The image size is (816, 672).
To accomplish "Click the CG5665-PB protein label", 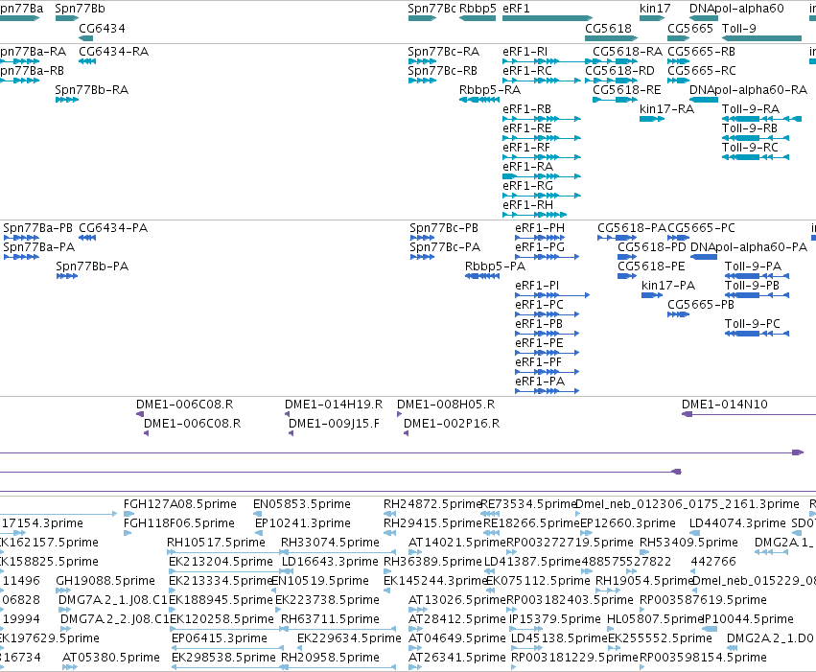I will (701, 305).
